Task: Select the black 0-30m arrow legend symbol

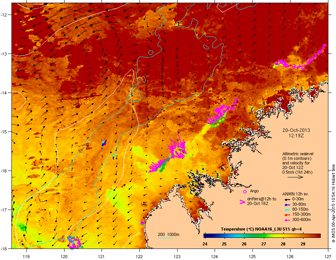Action: (x=287, y=199)
